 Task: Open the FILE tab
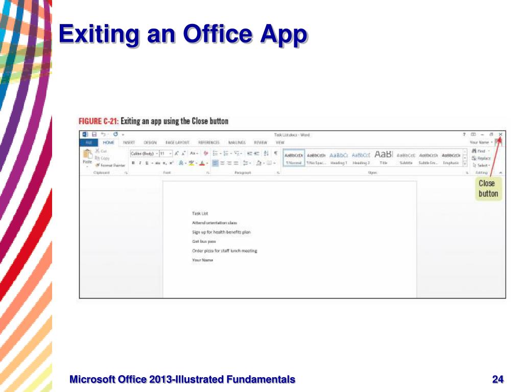click(x=89, y=142)
